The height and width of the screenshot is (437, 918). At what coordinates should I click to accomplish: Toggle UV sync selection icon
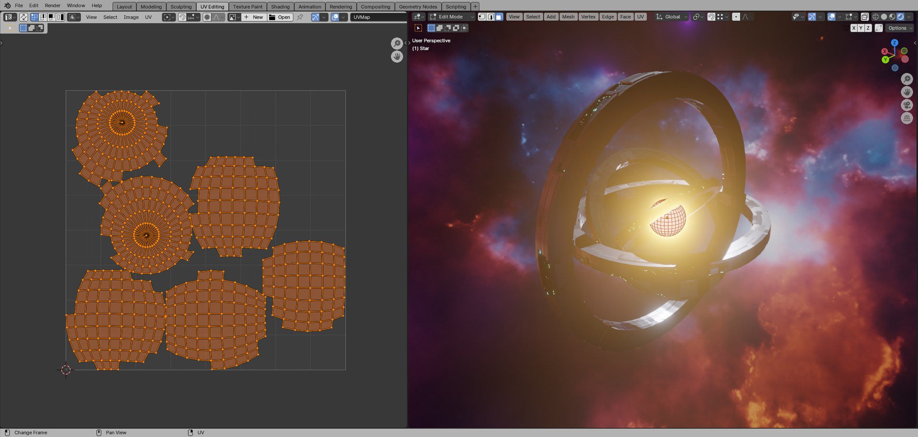tap(23, 17)
